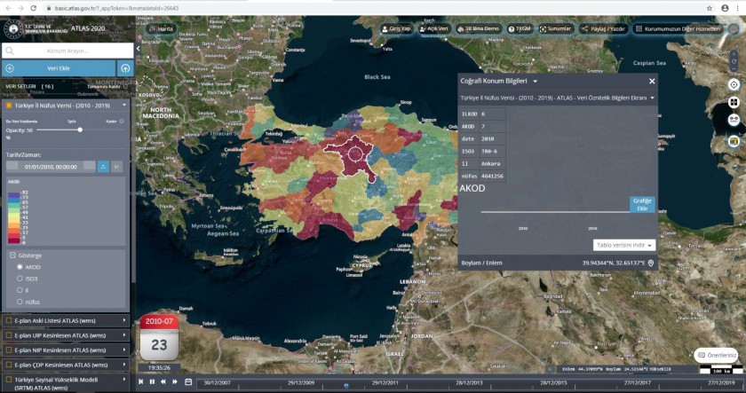Viewport: 746px width, 393px height.
Task: Enable the E-plan UIP Kesinlesen ATLAS layer
Action: (8, 335)
